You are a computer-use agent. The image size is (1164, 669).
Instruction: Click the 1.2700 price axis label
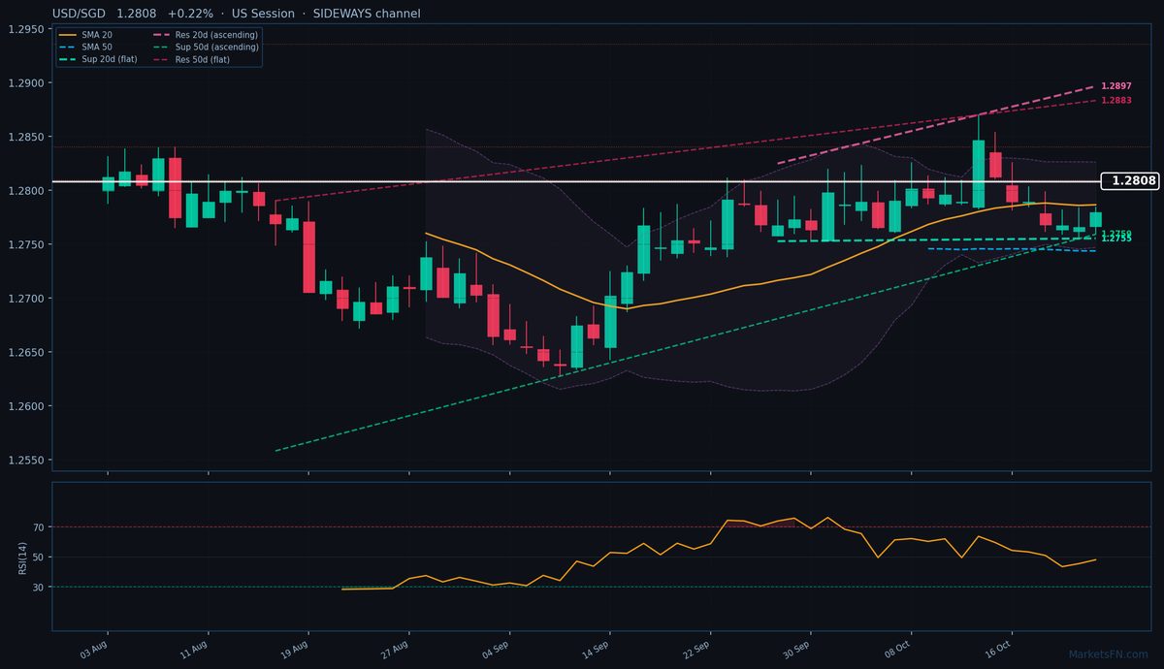click(x=26, y=299)
